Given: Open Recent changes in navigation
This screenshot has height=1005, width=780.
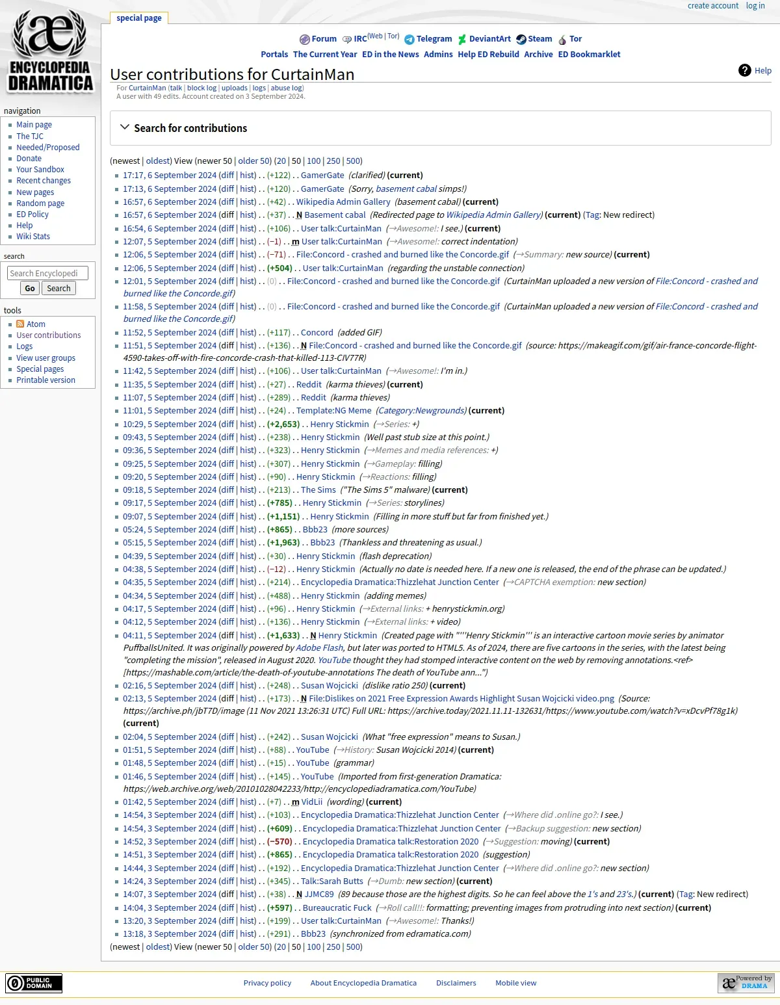Looking at the screenshot, I should (x=44, y=181).
